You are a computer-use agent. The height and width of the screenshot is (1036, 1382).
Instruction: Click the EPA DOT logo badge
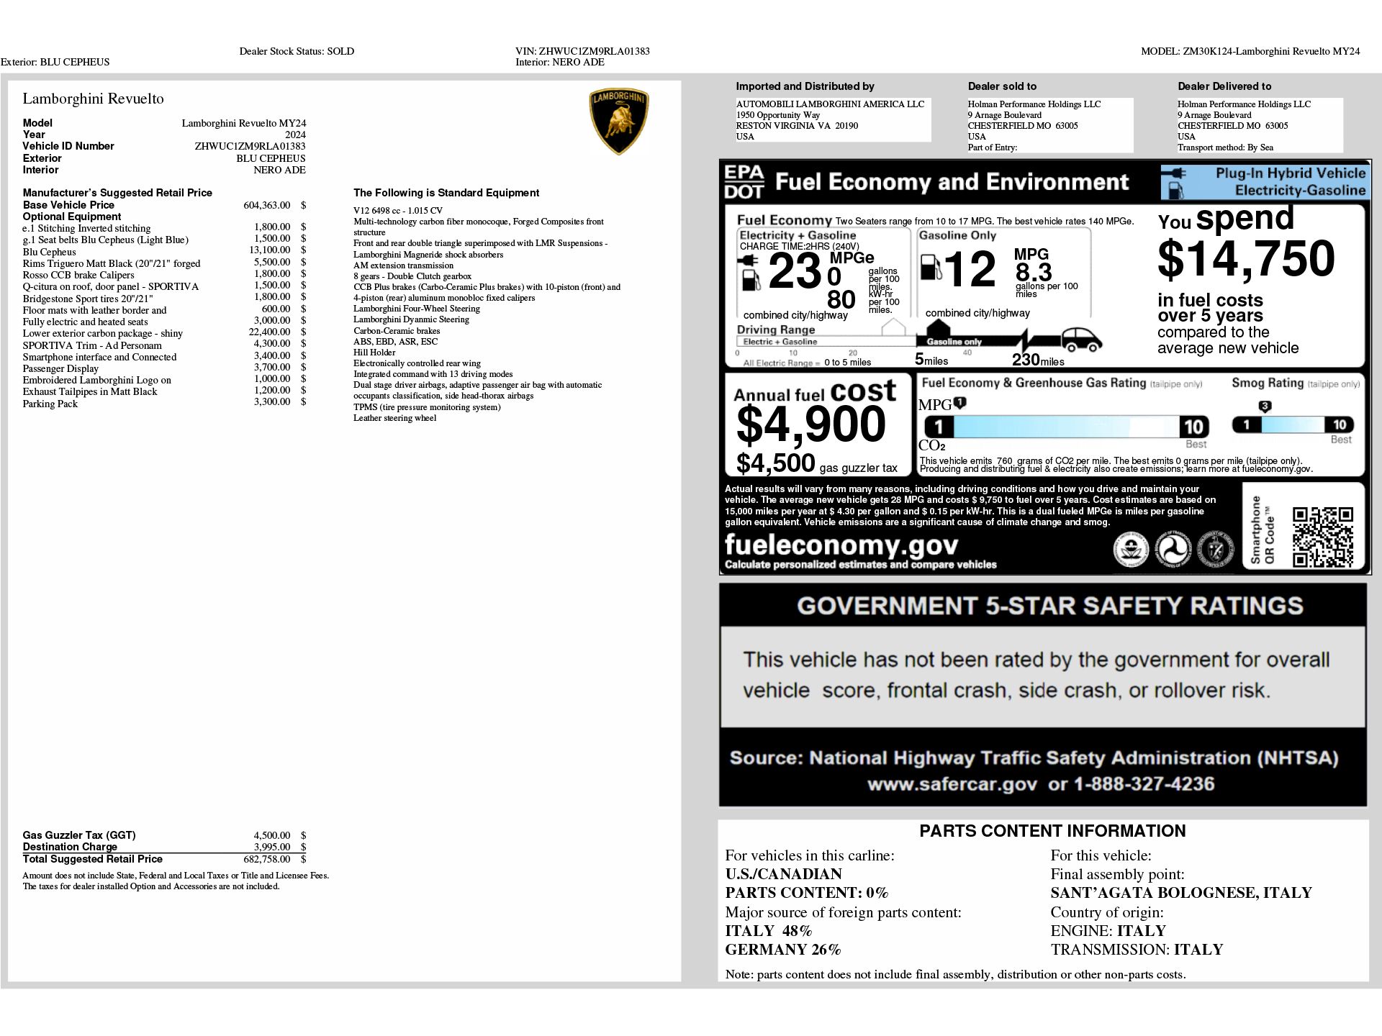tap(744, 182)
